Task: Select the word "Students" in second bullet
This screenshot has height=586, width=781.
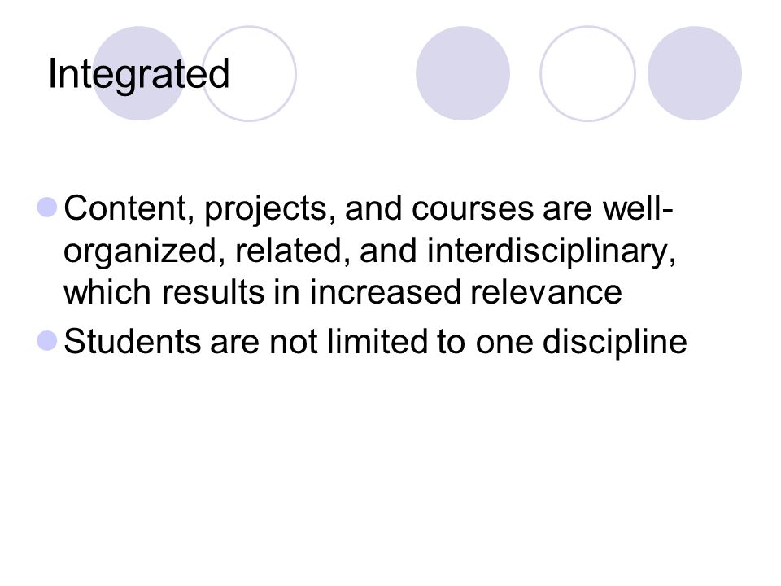Action: tap(132, 341)
